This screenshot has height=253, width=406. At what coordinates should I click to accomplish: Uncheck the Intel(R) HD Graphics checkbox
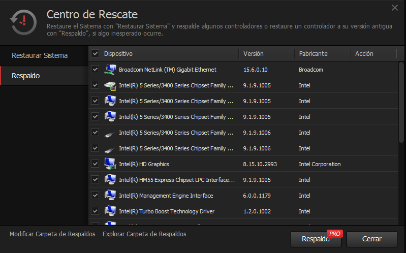[95, 164]
